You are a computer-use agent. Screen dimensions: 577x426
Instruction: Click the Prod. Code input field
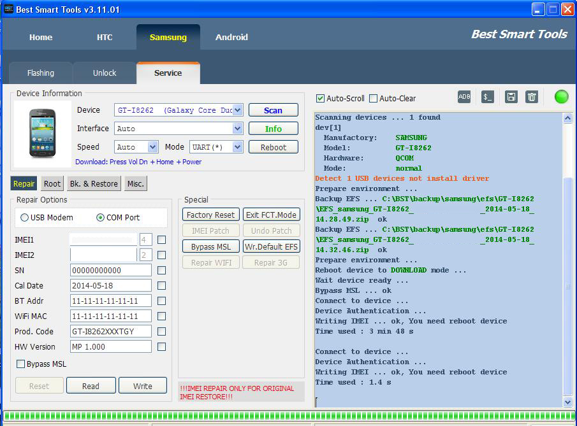[x=111, y=332]
